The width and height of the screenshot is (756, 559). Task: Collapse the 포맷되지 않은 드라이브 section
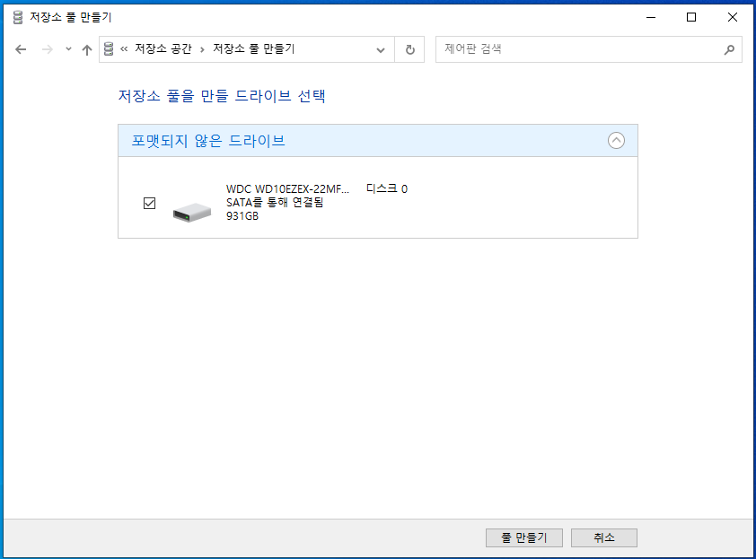click(616, 141)
